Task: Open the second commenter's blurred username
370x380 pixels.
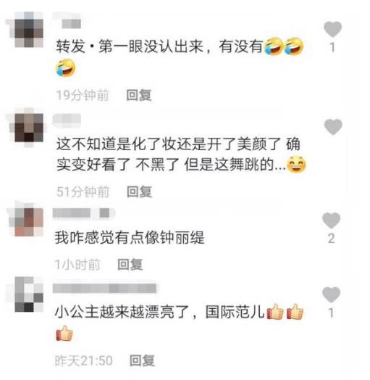Action: tap(67, 120)
